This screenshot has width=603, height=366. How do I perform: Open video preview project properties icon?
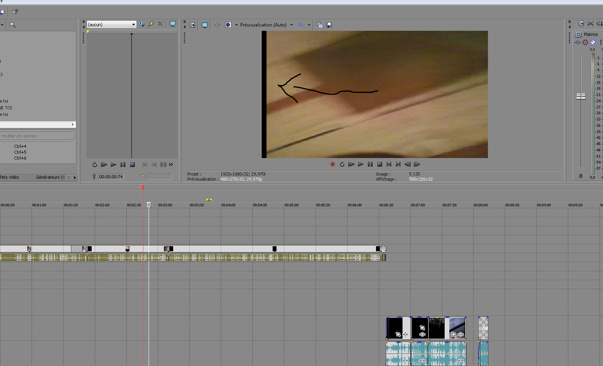coord(193,25)
